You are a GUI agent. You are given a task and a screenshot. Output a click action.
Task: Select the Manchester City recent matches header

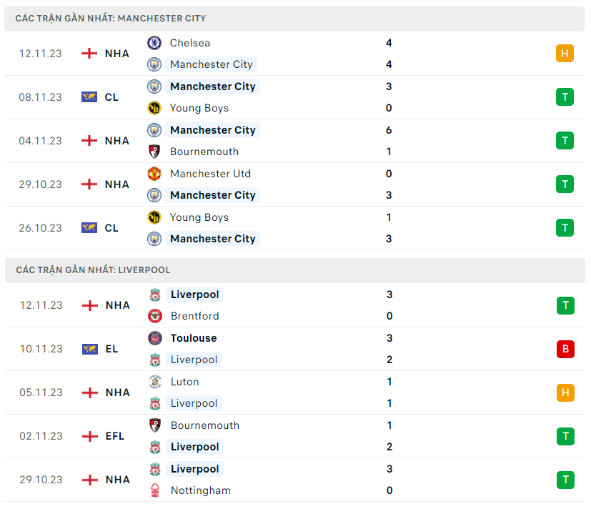pos(111,18)
